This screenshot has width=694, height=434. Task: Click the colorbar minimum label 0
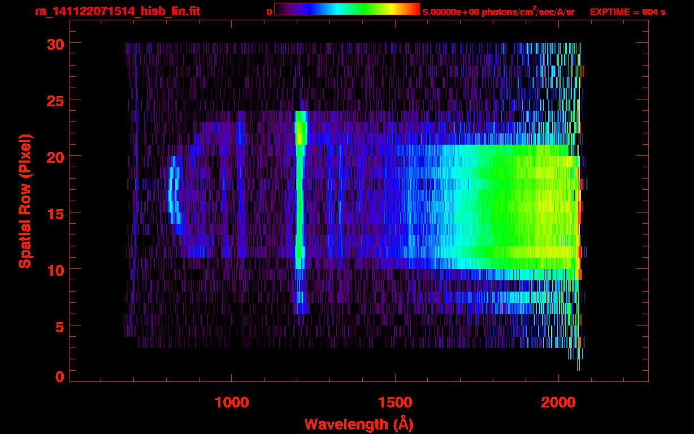269,12
